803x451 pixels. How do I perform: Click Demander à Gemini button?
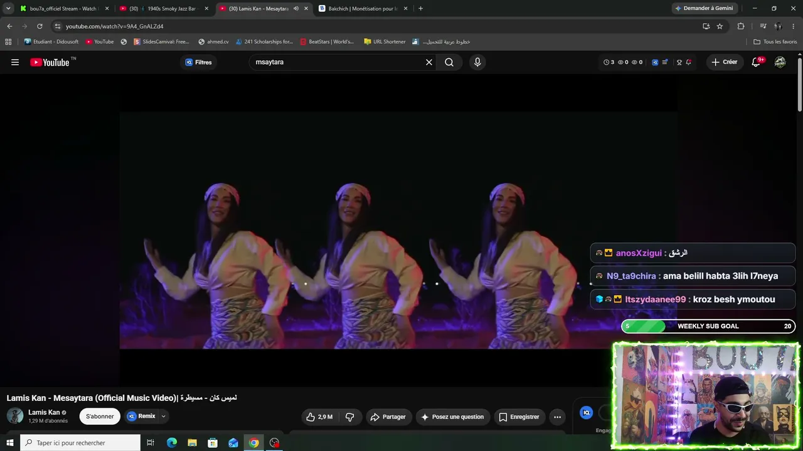(704, 8)
